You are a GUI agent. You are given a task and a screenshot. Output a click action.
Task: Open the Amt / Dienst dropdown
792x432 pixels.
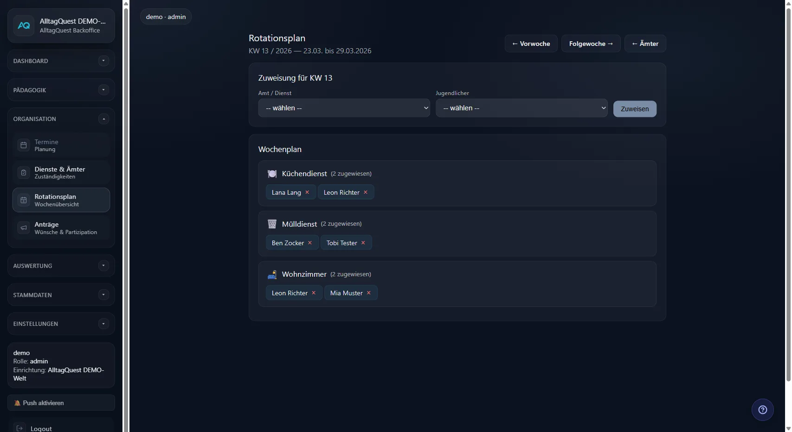344,108
